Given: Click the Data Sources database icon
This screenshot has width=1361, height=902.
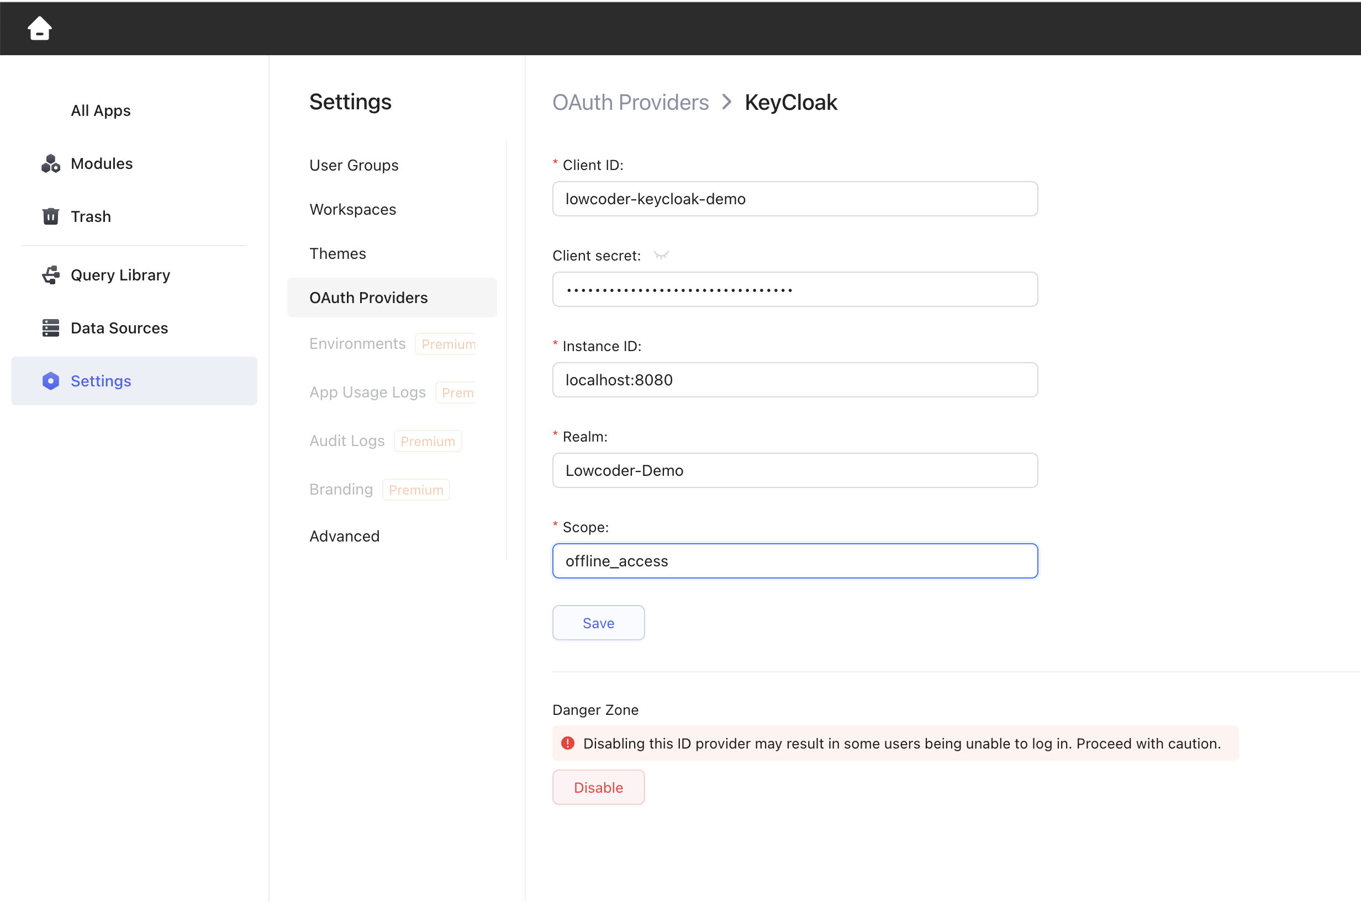Looking at the screenshot, I should coord(51,328).
